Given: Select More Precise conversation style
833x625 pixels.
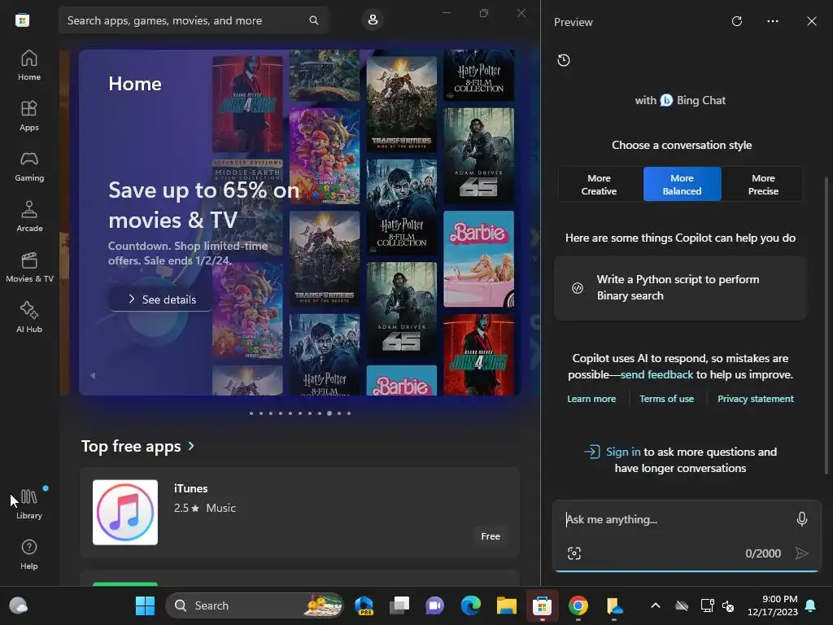Looking at the screenshot, I should pos(763,185).
